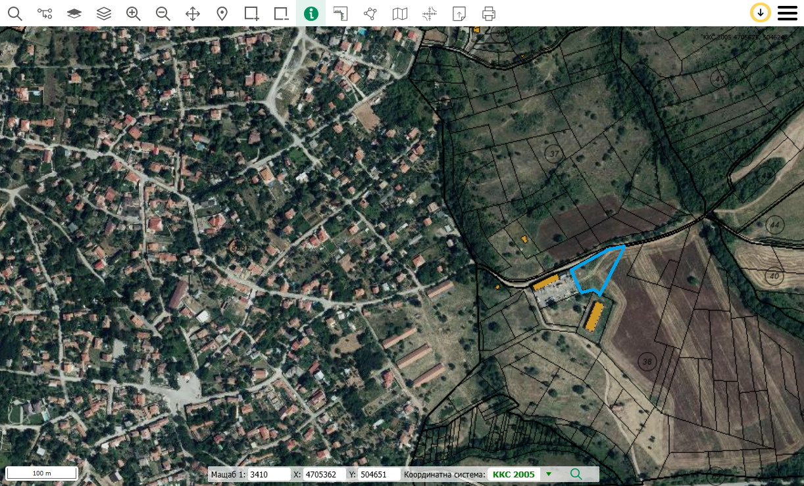Select the zoom out tool

pyautogui.click(x=163, y=13)
